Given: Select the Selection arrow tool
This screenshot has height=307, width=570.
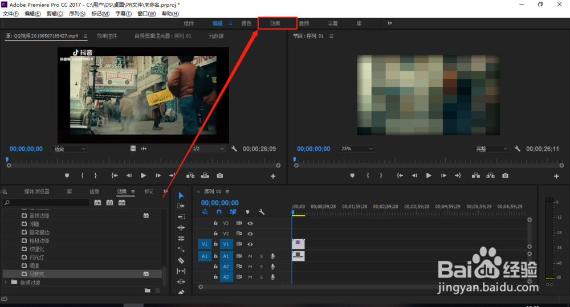Looking at the screenshot, I should (181, 195).
